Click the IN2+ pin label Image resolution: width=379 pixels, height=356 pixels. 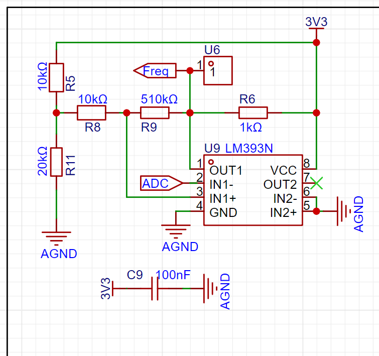283,212
